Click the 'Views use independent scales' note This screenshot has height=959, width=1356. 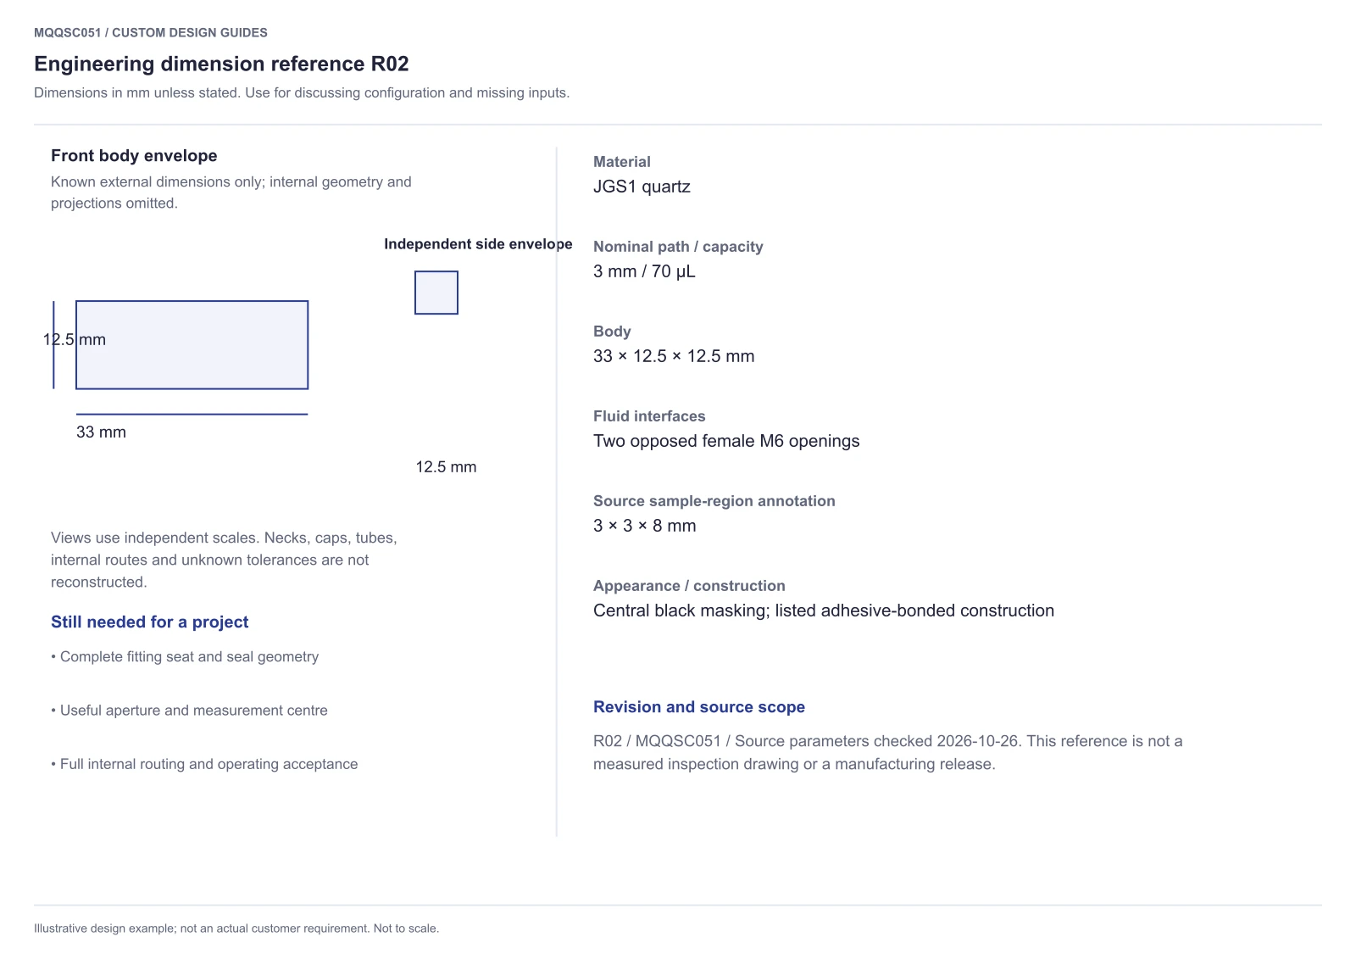click(x=224, y=560)
